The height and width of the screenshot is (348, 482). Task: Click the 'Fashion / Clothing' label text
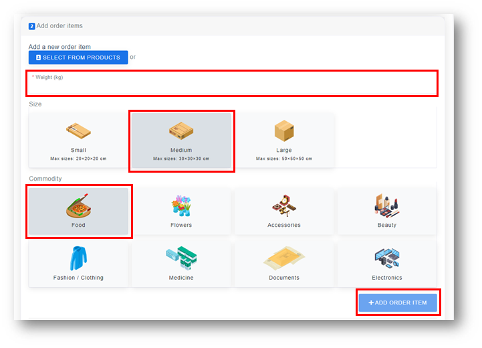pyautogui.click(x=78, y=278)
